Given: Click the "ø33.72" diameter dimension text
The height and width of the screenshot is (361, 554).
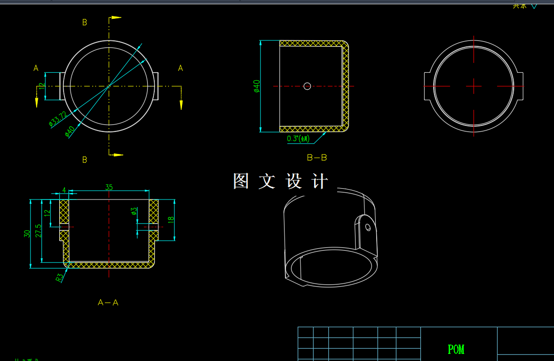Looking at the screenshot, I should [58, 119].
